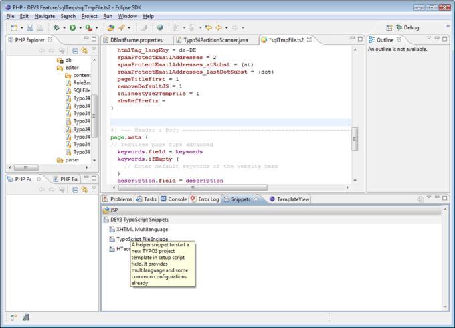
Task: Click Collapse All in PHP Pr view
Action: tap(75, 189)
